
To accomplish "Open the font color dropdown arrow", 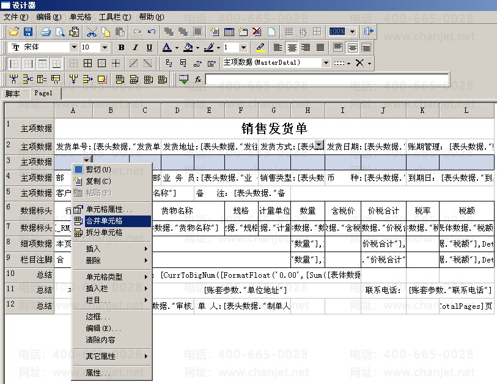I will (x=177, y=48).
